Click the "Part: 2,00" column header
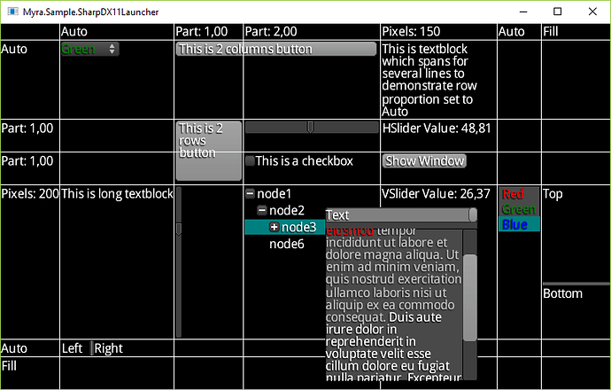Viewport: 611px width, 390px height. pos(271,32)
